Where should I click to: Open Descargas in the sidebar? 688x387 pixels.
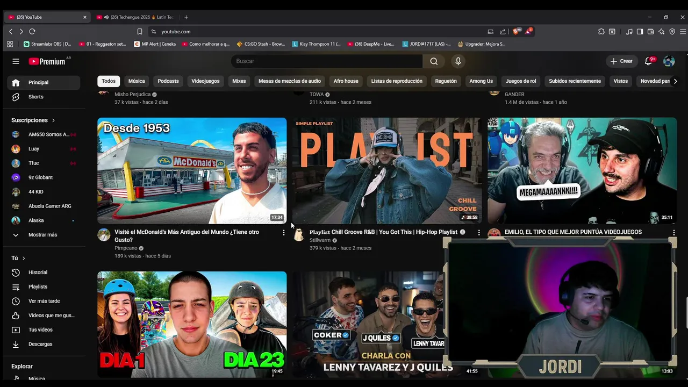(x=43, y=344)
